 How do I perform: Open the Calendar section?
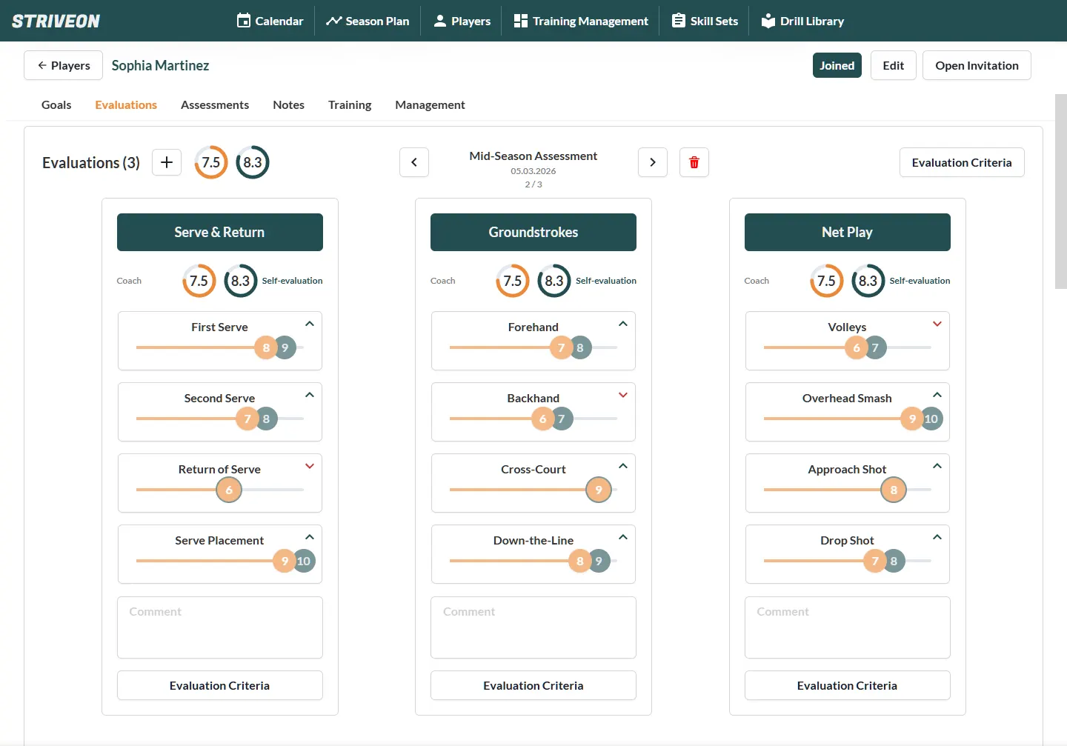point(269,21)
